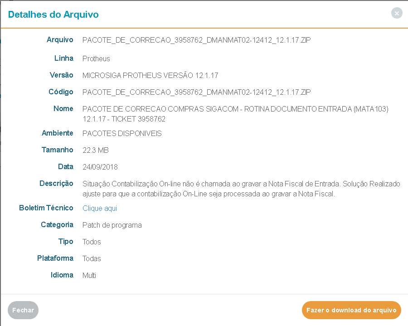Click Fazer o download do arquivo button
The height and width of the screenshot is (326, 408).
point(351,310)
